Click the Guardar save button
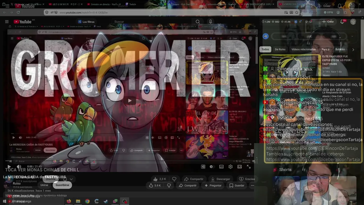364x205 pixels. [237, 185]
